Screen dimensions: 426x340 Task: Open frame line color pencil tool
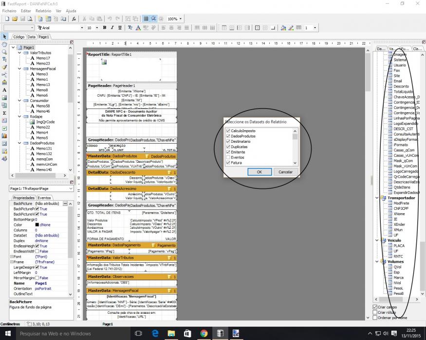click(x=291, y=28)
